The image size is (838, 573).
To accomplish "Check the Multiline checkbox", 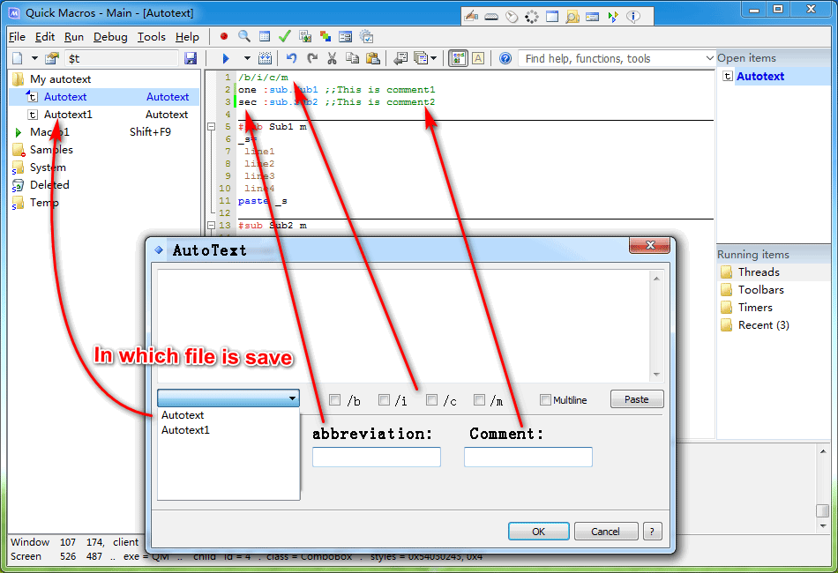I will pos(546,400).
